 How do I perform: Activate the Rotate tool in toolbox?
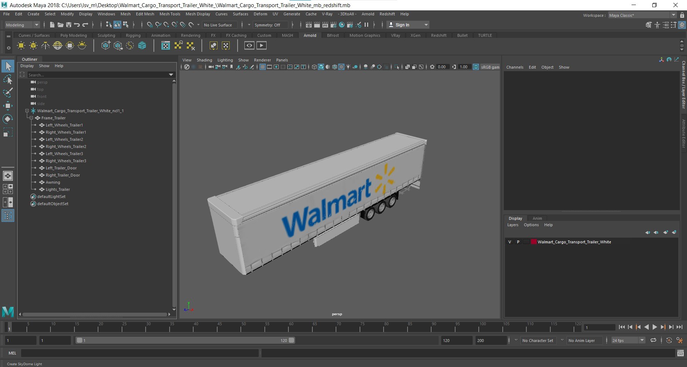[8, 119]
